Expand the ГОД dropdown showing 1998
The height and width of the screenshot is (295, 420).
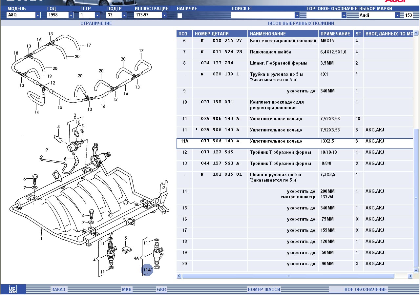tap(71, 15)
